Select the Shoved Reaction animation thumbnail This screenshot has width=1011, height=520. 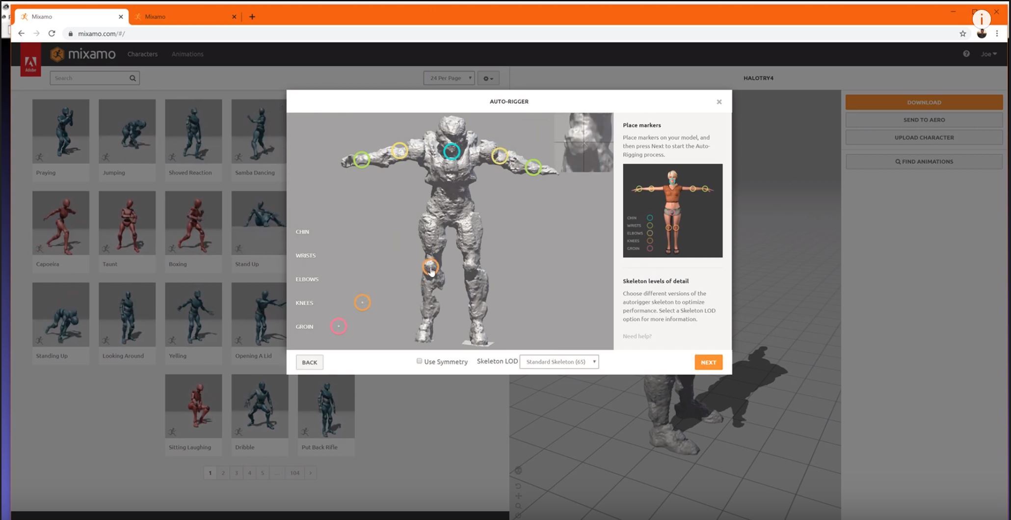point(193,131)
